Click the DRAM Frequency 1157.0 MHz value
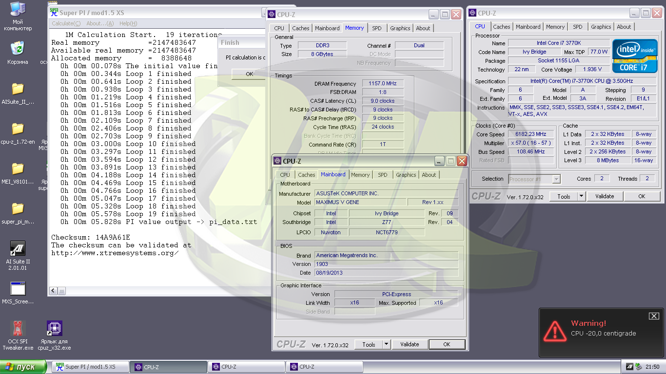 (383, 83)
